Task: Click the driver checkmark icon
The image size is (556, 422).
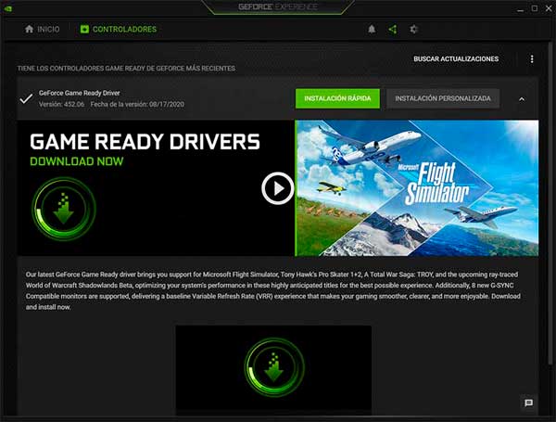Action: (x=26, y=98)
